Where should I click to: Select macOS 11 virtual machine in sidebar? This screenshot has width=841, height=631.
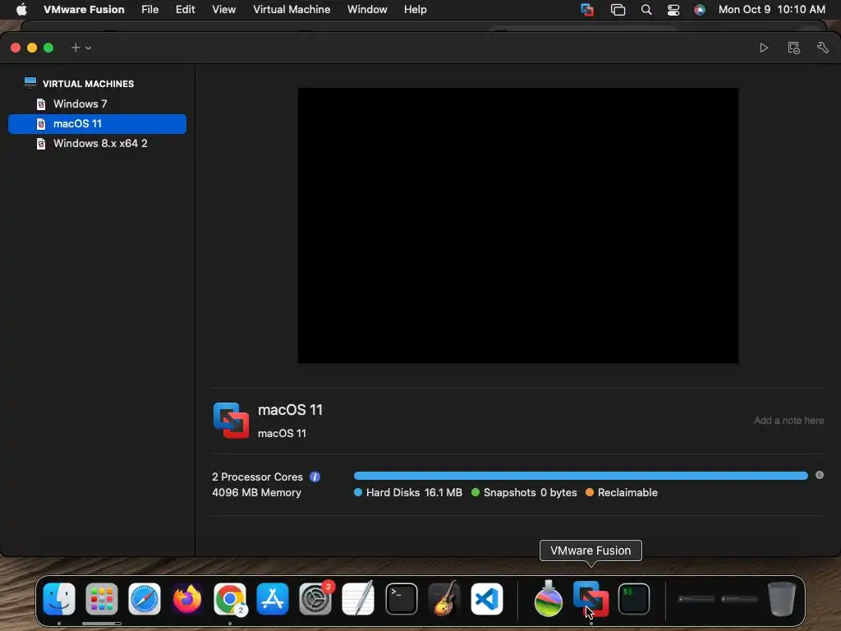pyautogui.click(x=97, y=124)
